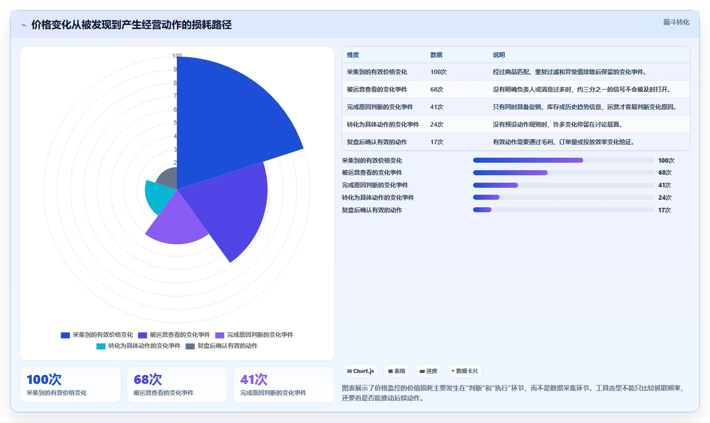Click table value 100次

coord(438,72)
